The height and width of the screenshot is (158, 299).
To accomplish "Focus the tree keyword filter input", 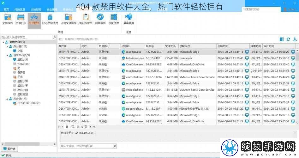I will [x=27, y=37].
